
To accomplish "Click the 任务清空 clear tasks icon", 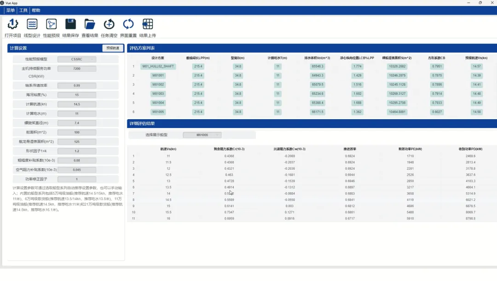I will coord(109,24).
